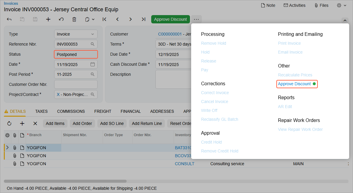Click the Save and Close toolbar icon
353x193 pixels.
[x=22, y=19]
